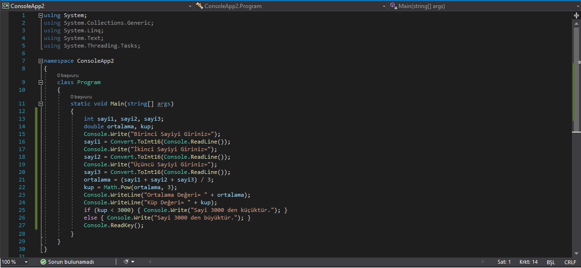Click the 'using System.Threading.Tasks;' line
The height and width of the screenshot is (268, 581).
(x=92, y=46)
